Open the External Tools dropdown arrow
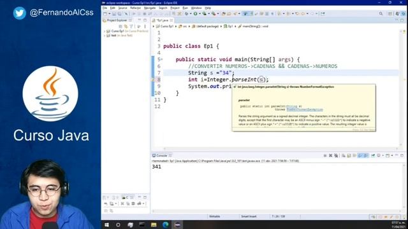This screenshot has height=229, width=408. point(218,13)
